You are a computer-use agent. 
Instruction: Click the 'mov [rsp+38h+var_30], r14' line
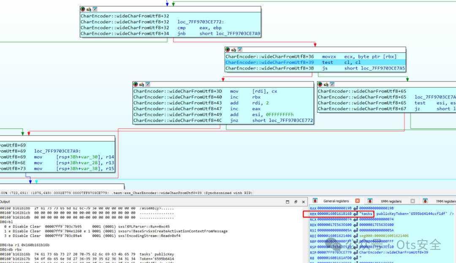point(74,157)
